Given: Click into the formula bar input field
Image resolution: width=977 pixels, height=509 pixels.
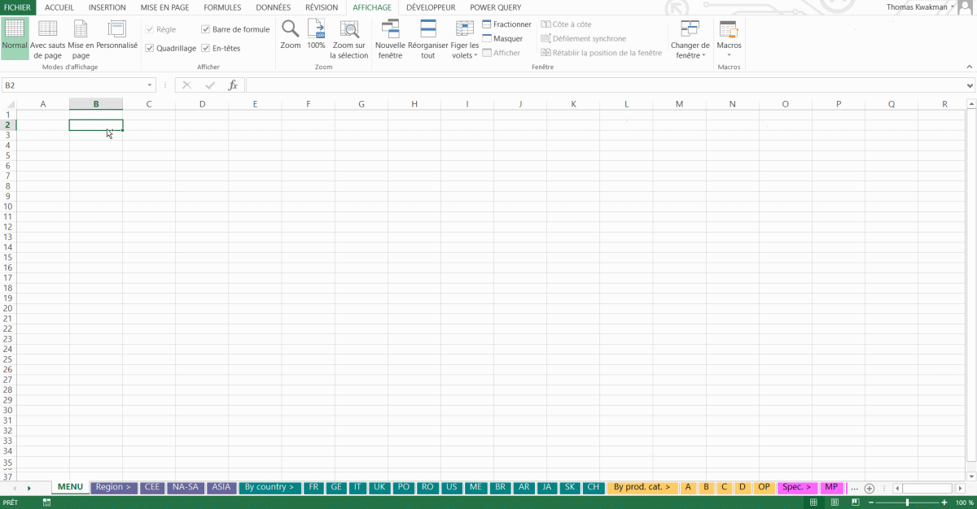Looking at the screenshot, I should tap(602, 85).
